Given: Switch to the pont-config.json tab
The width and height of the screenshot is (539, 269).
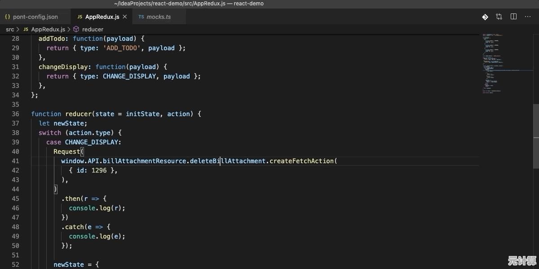Looking at the screenshot, I should 35,17.
